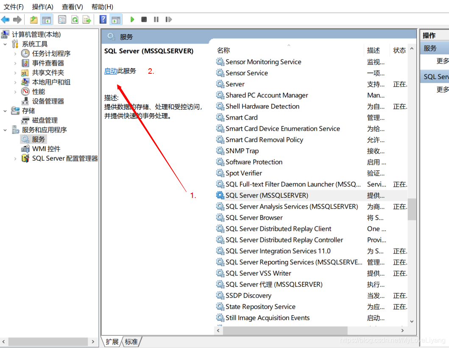
Task: Expand the SQL Server 配置管理器 node
Action: pos(15,158)
